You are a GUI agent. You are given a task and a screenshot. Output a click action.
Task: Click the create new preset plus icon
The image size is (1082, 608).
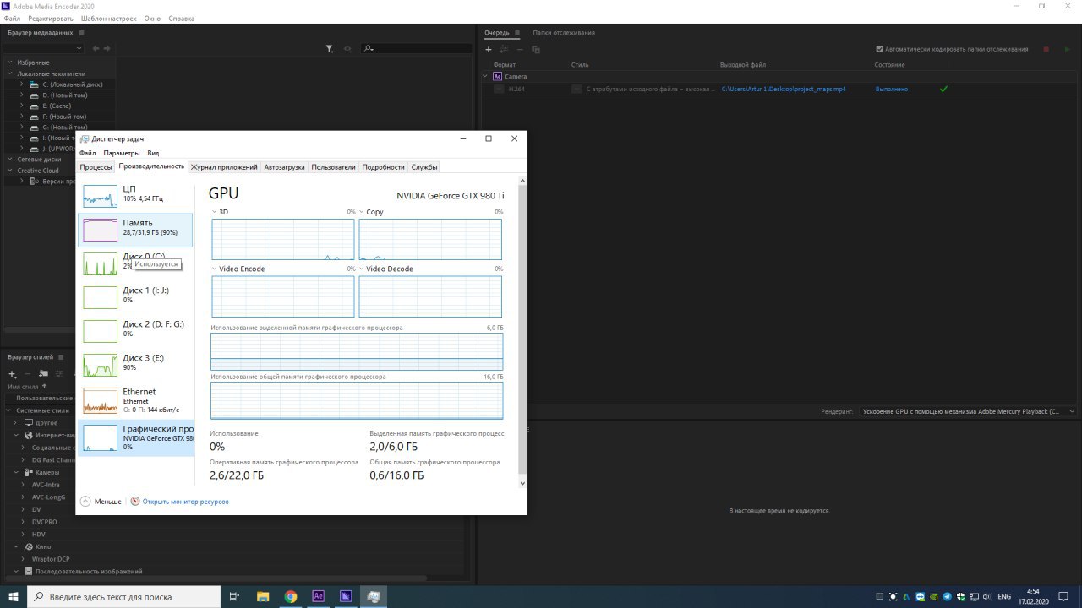click(x=12, y=373)
